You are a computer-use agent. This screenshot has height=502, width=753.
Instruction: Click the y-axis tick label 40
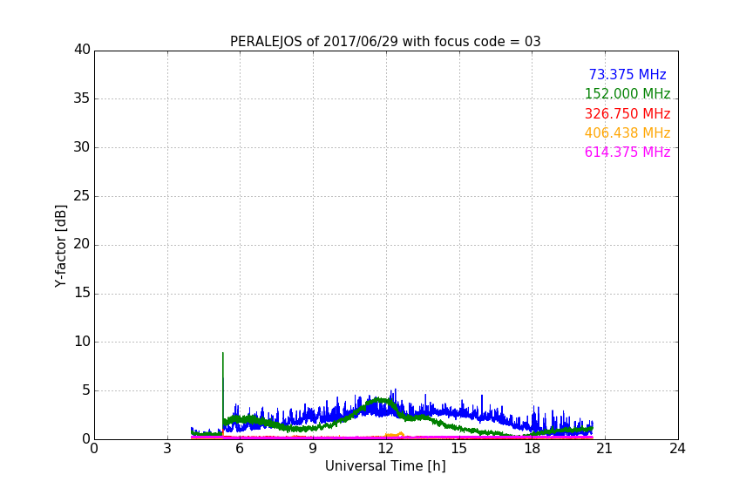pyautogui.click(x=82, y=50)
